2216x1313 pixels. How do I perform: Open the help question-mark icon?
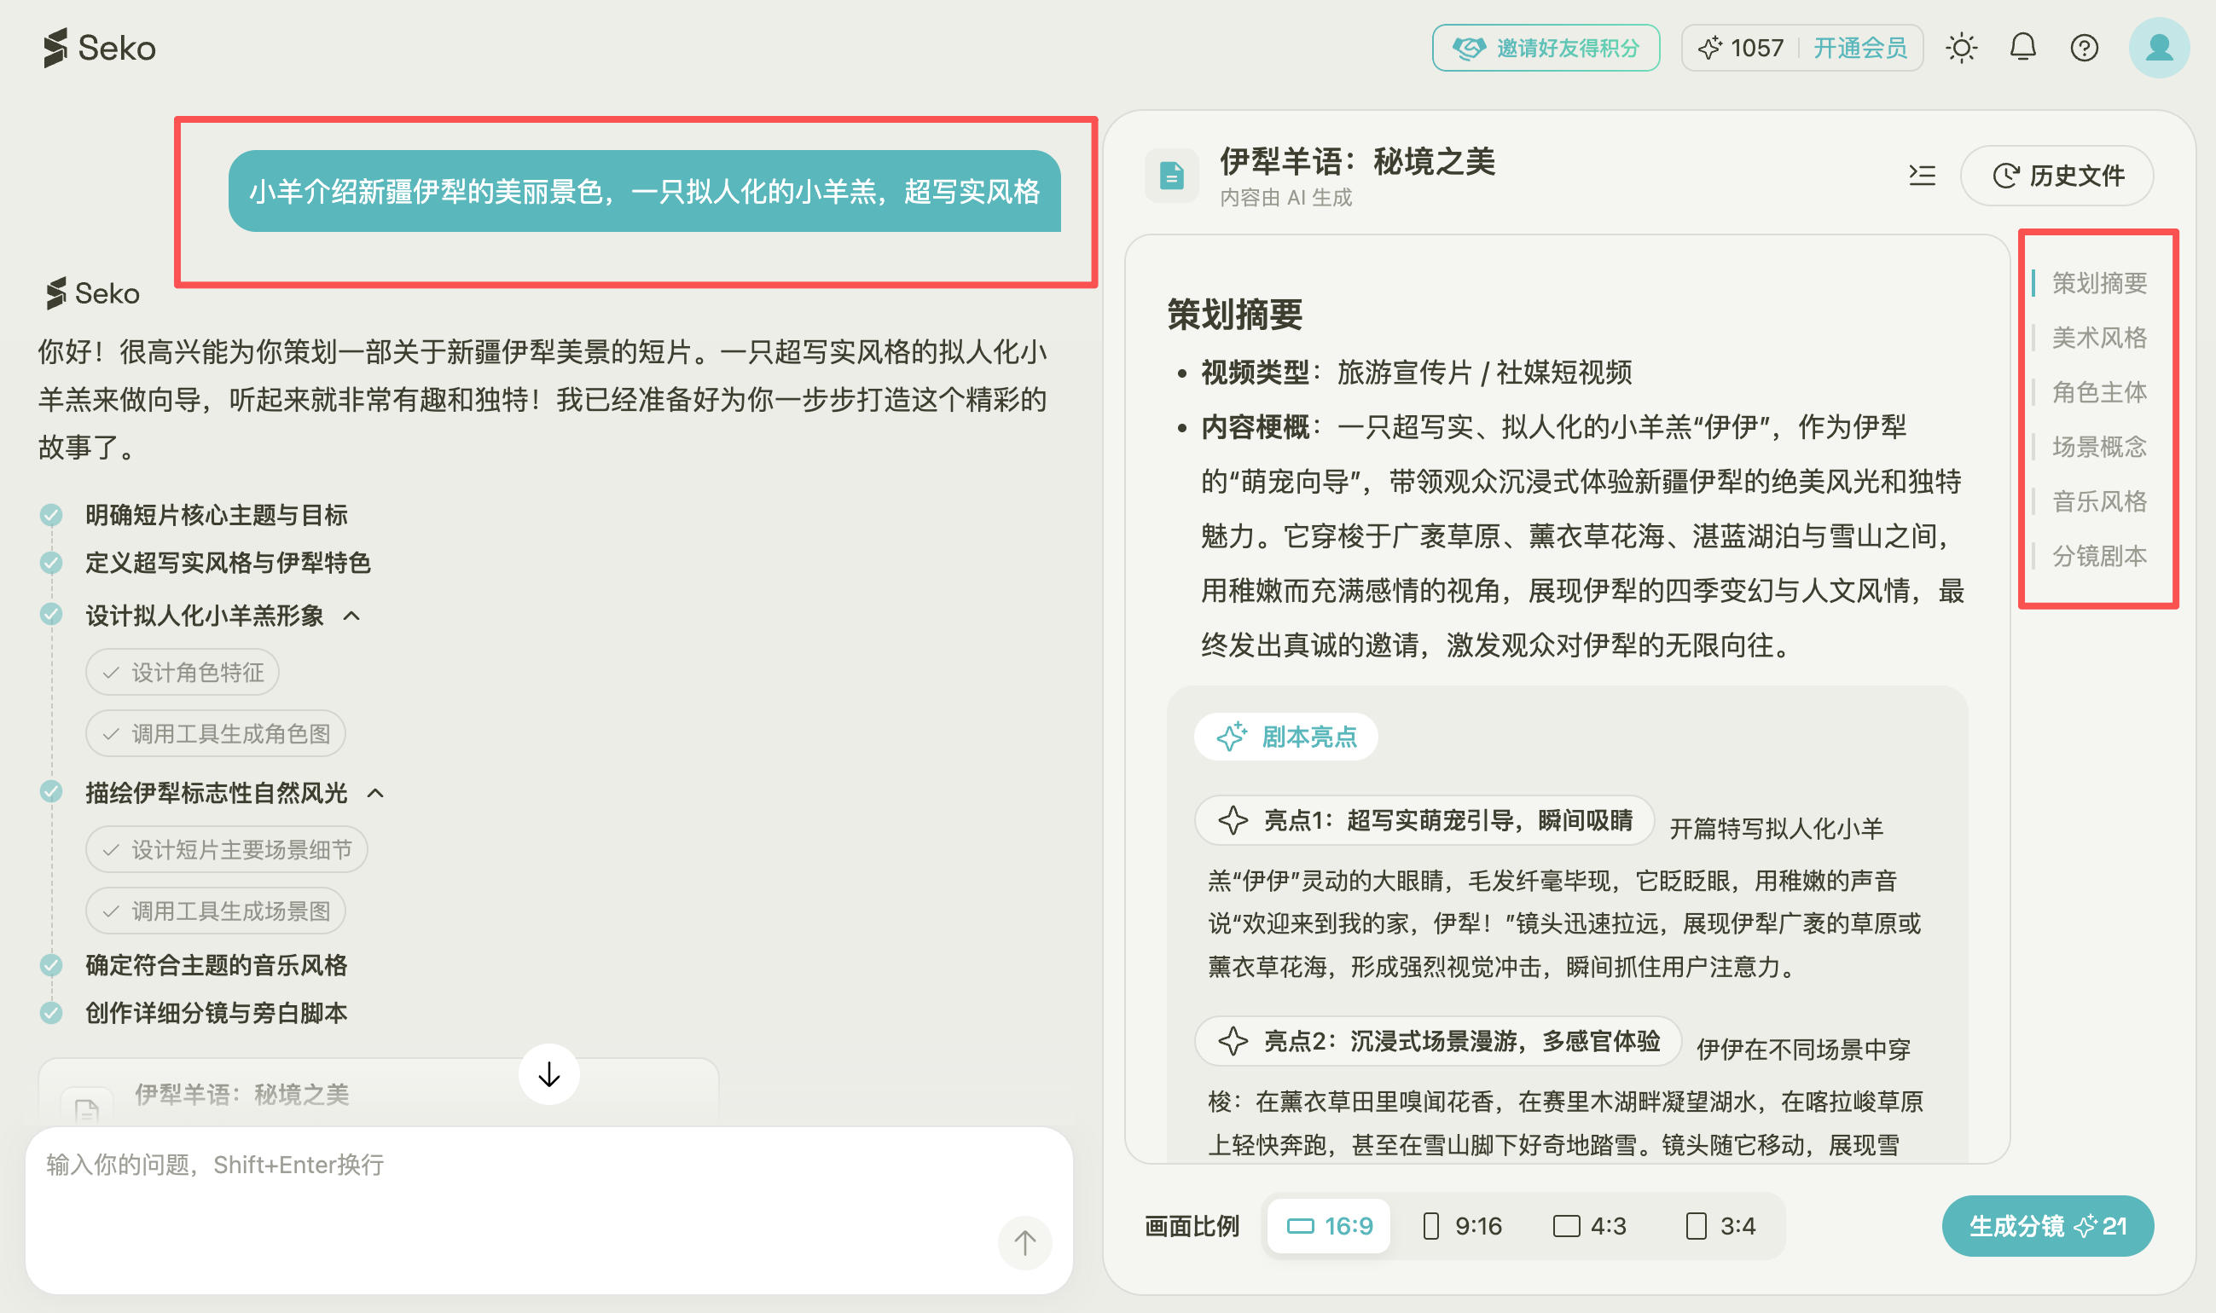[x=2085, y=48]
